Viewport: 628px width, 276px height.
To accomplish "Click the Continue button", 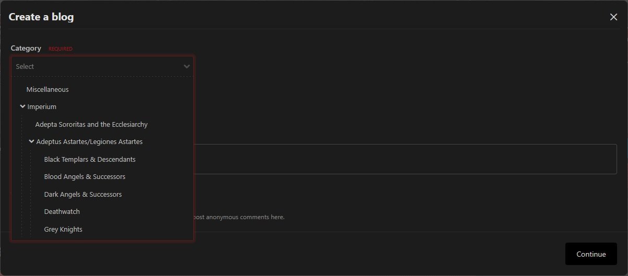I will [x=591, y=254].
